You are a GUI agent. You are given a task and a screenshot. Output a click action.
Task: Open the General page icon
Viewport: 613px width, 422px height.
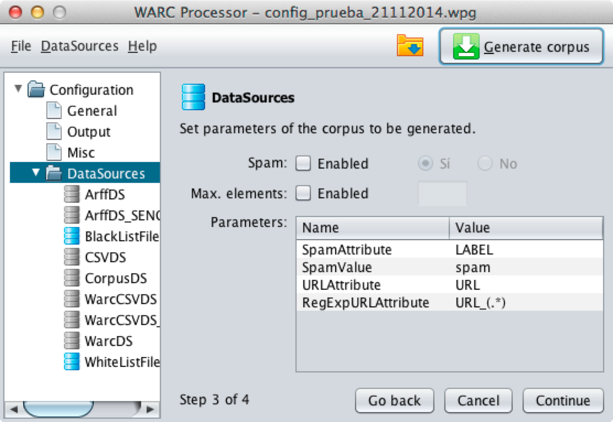54,111
